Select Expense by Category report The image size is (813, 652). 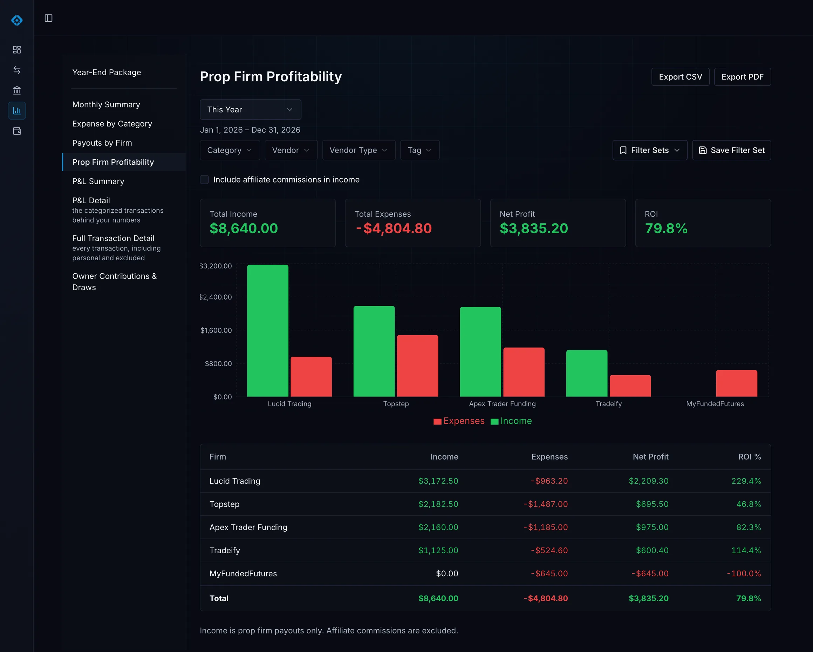112,124
